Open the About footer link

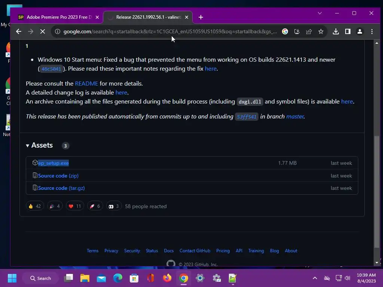click(x=291, y=251)
